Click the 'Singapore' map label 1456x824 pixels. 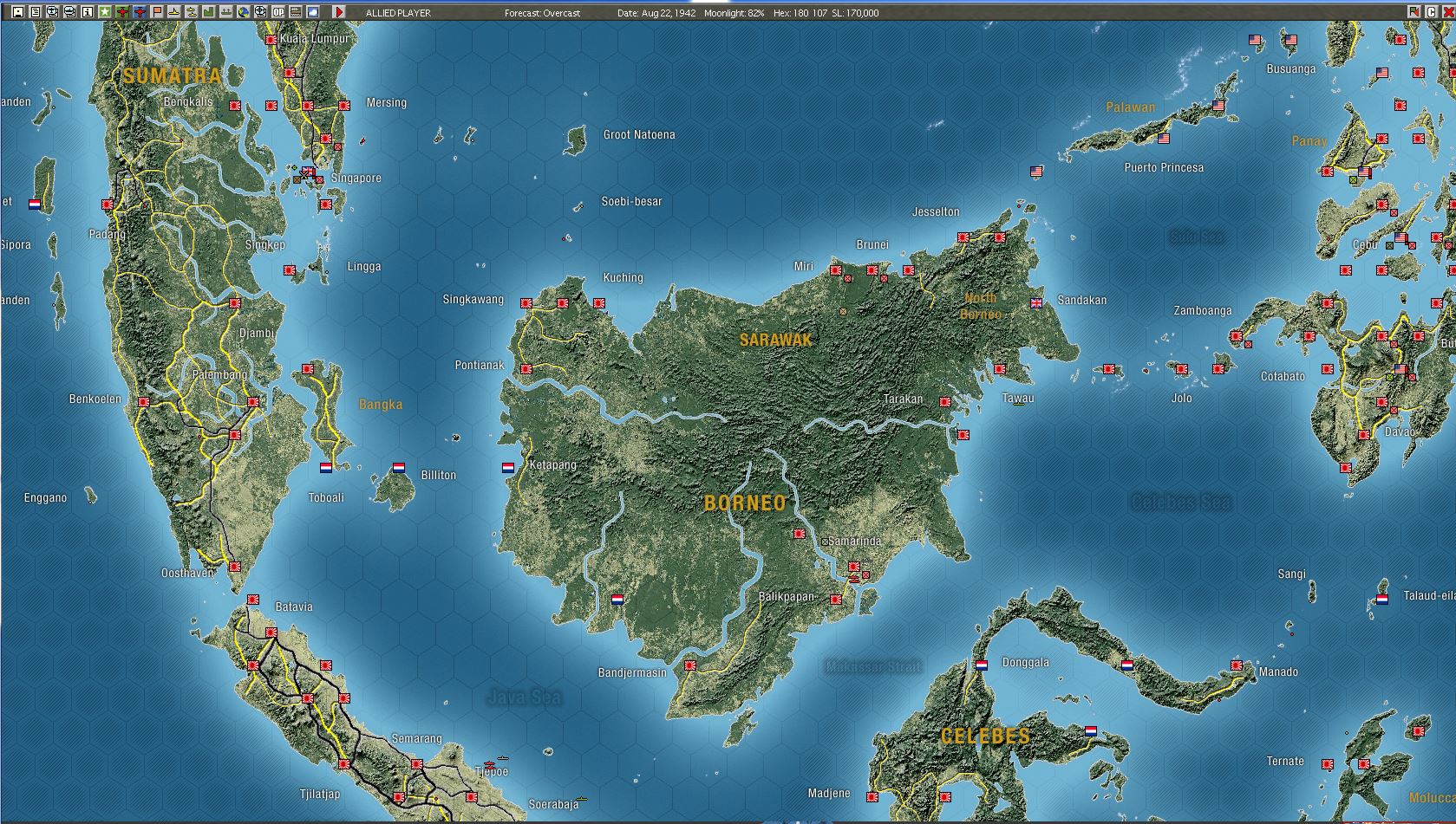[356, 178]
